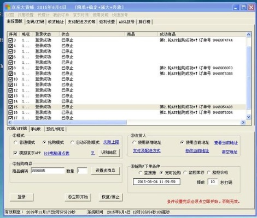Click the 618电脑请点我 link

56,153
